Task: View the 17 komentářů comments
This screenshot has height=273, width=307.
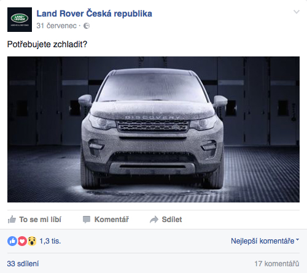Action: (x=277, y=264)
